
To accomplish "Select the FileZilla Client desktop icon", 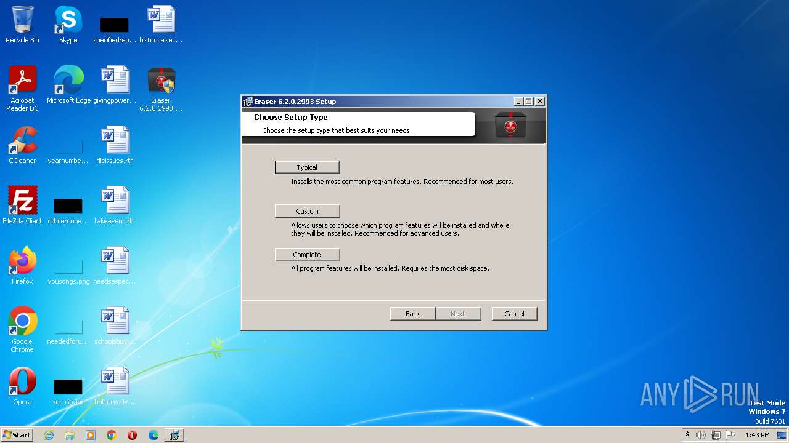I will coord(22,206).
